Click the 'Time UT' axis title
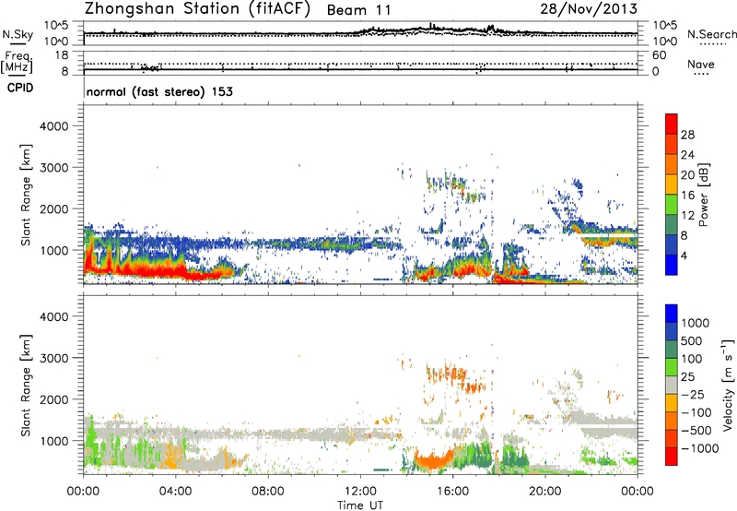Screen dimensions: 737x511 tap(360, 505)
